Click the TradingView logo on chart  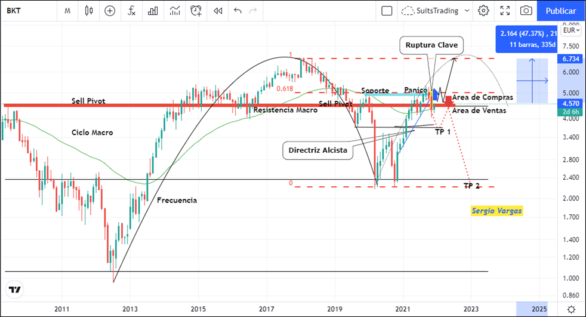15,290
